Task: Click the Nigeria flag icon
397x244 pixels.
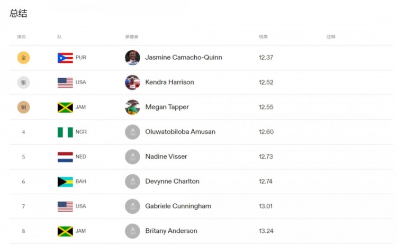Action: [65, 132]
